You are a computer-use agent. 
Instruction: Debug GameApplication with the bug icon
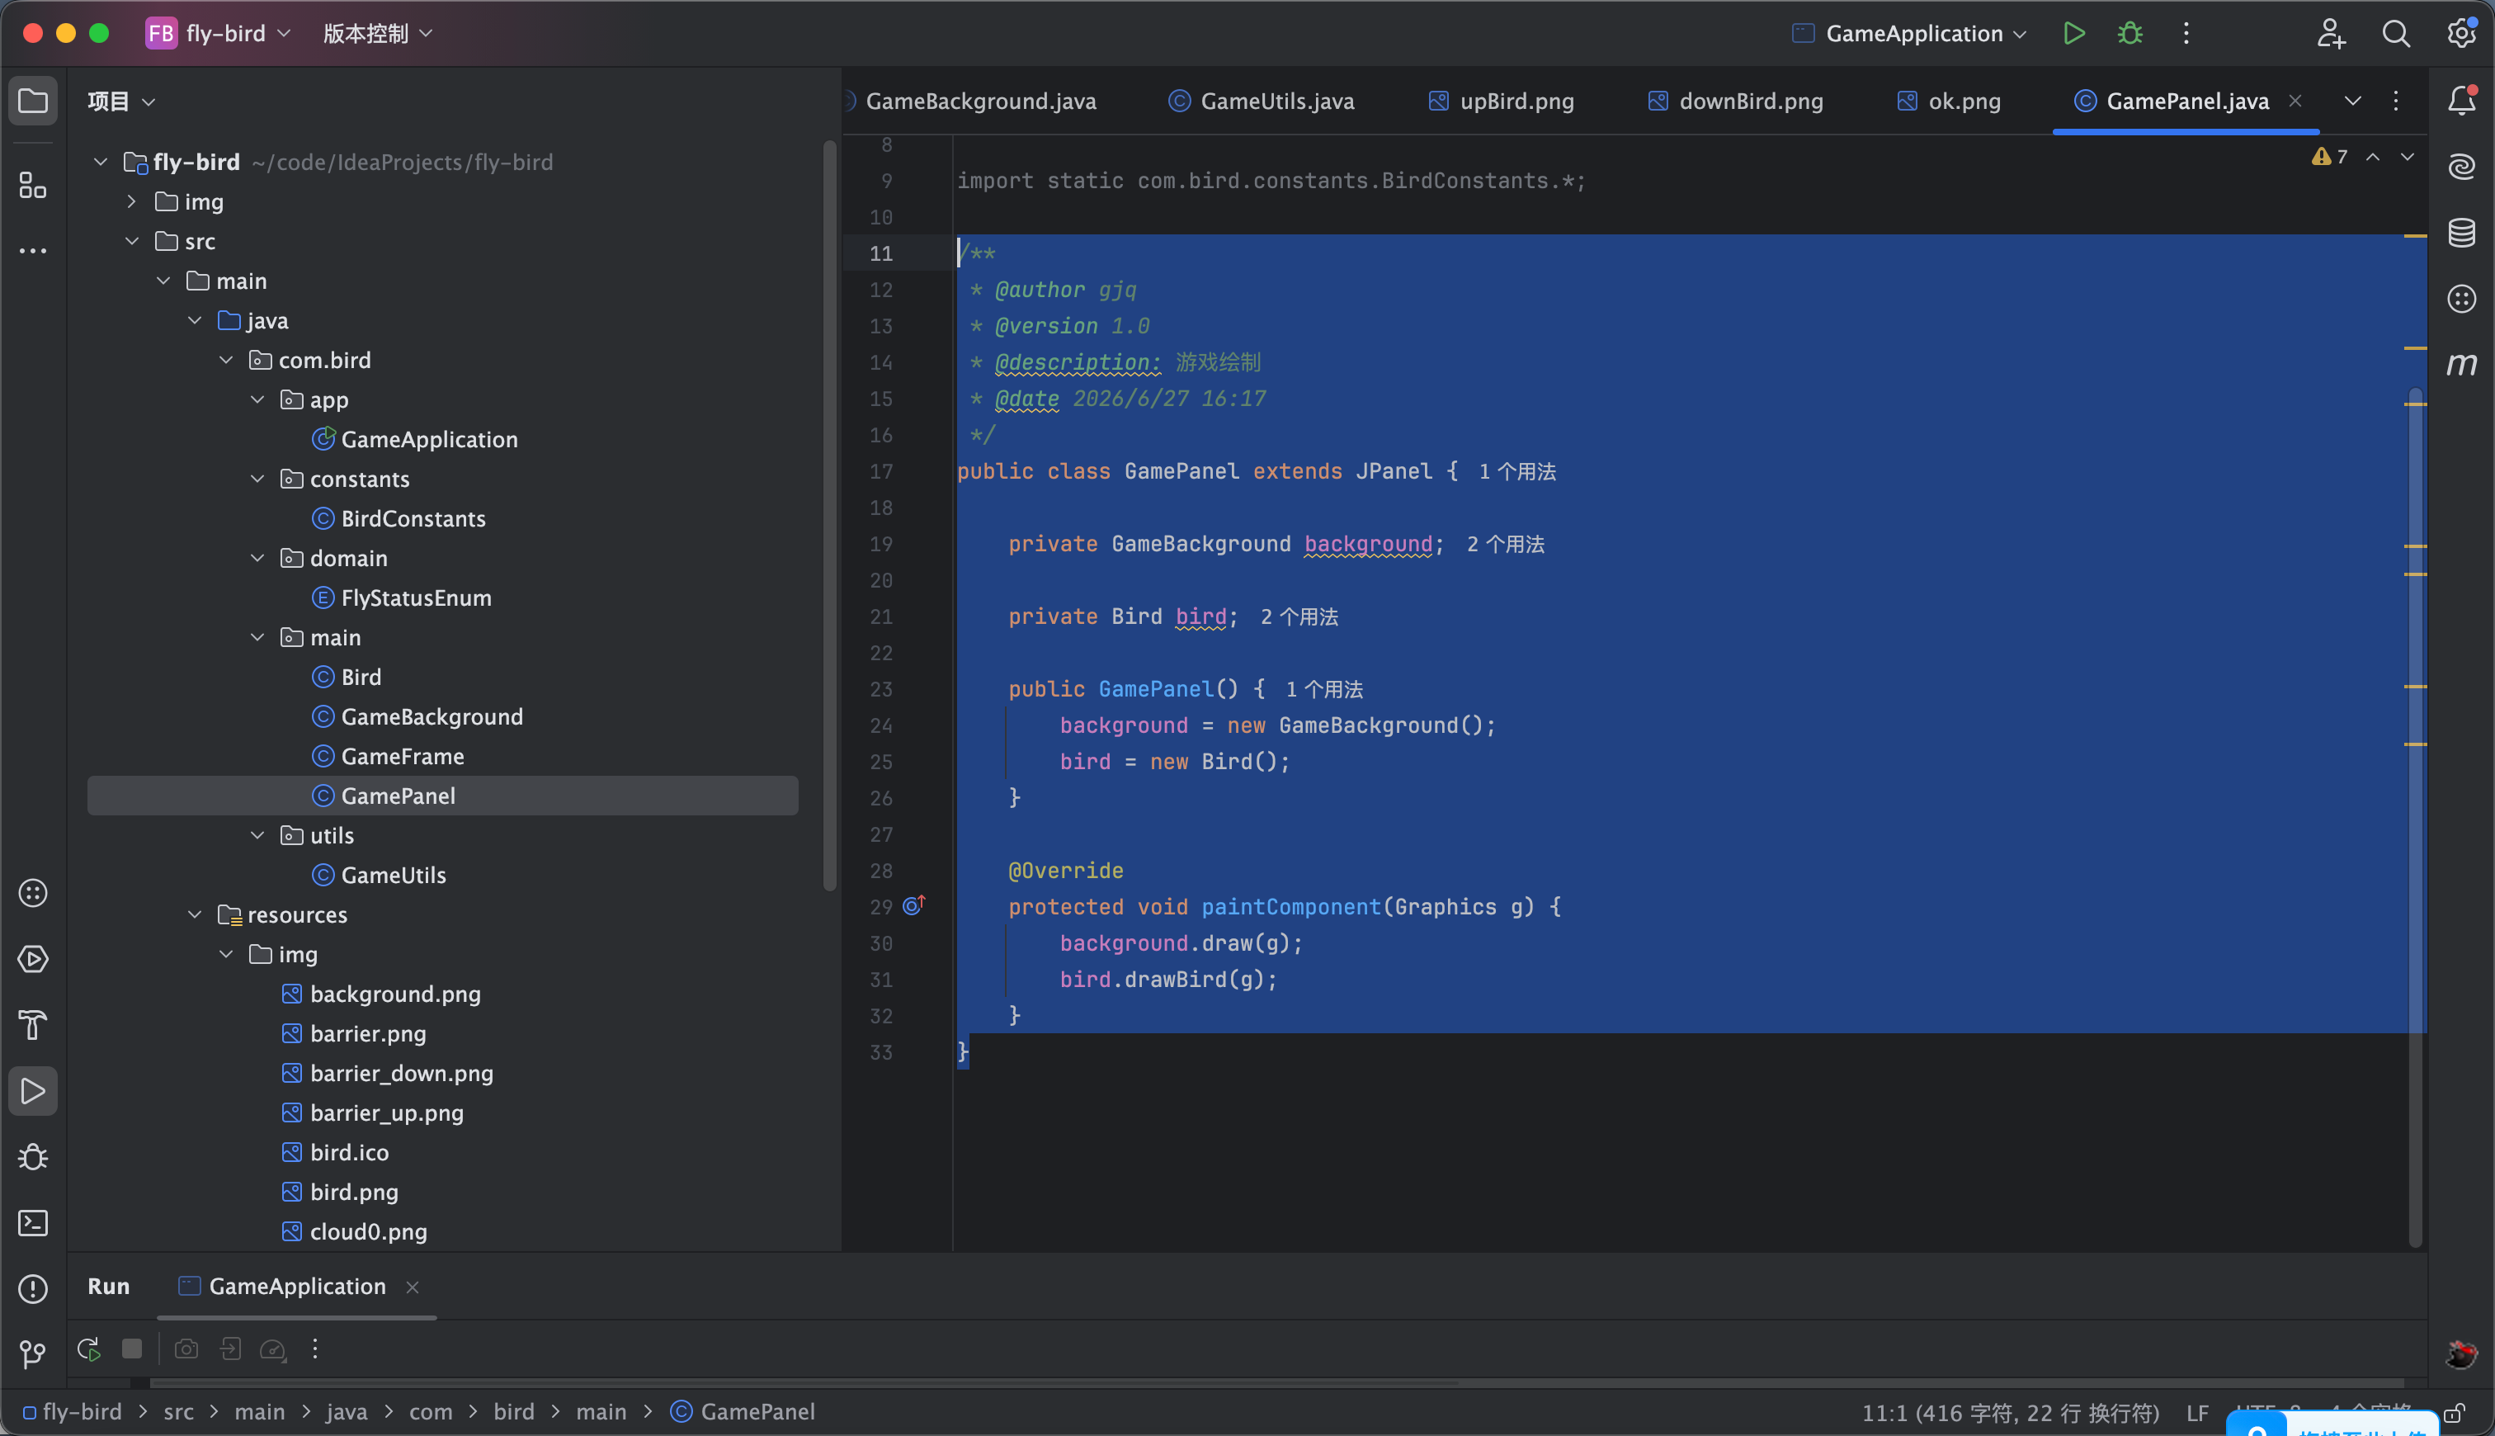pos(2130,34)
